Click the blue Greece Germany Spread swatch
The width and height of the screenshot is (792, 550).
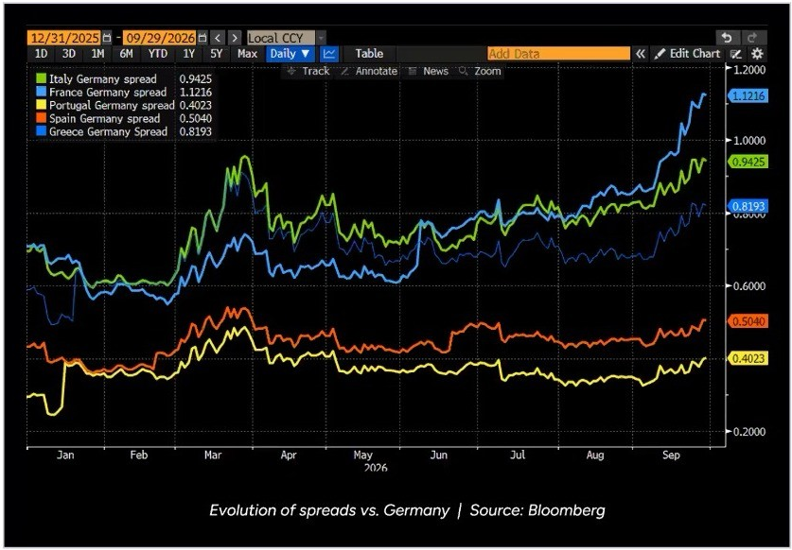[x=41, y=131]
